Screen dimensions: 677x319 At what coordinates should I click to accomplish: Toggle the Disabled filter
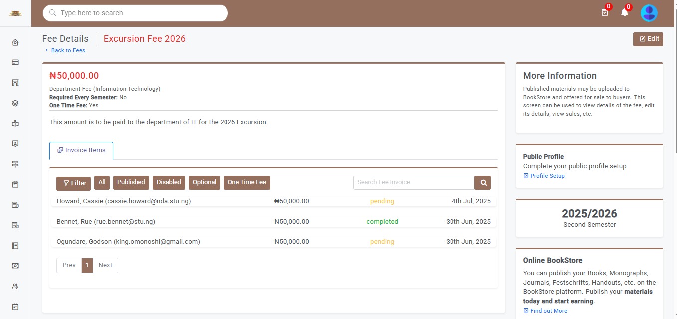(169, 182)
